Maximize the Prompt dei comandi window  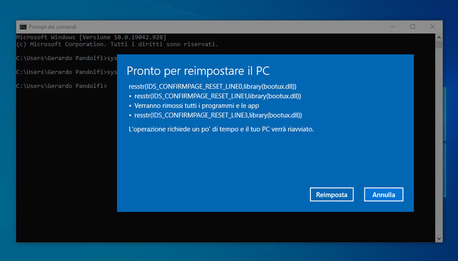tap(412, 27)
